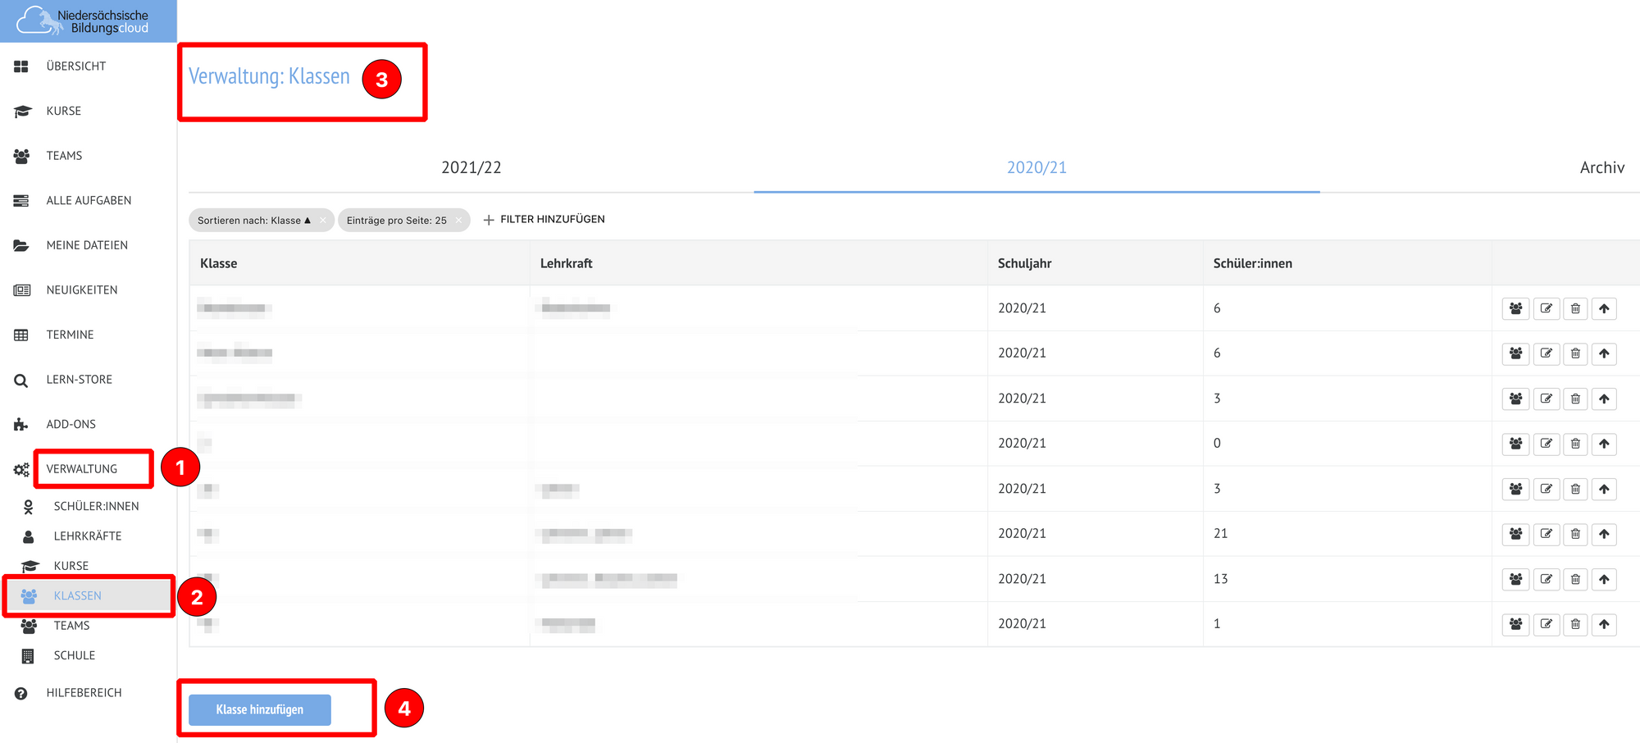The height and width of the screenshot is (743, 1640).
Task: Click the edit icon for the 13-student class
Action: (x=1546, y=579)
